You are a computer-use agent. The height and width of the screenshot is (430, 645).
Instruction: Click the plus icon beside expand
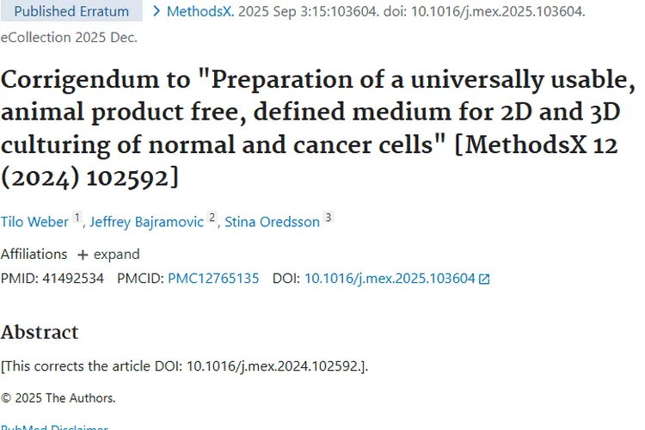click(83, 255)
